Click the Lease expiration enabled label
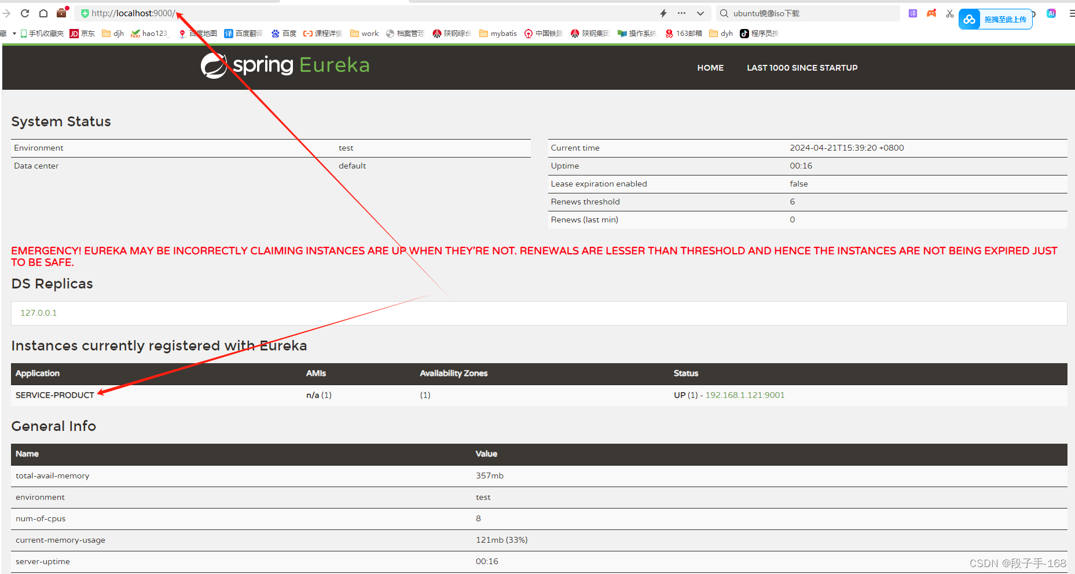 coord(599,184)
